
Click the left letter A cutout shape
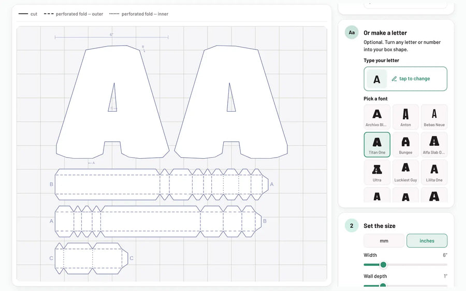click(x=113, y=102)
